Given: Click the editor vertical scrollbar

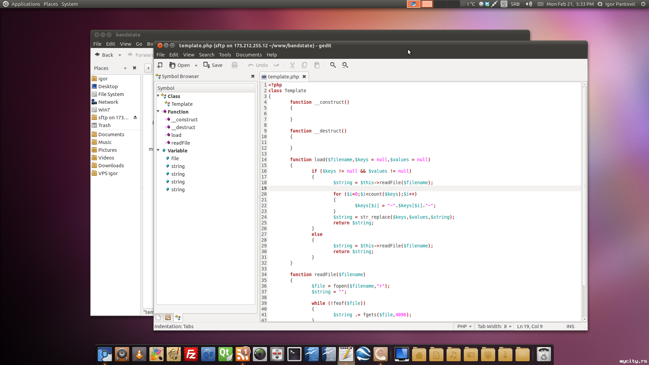Looking at the screenshot, I should [584, 186].
